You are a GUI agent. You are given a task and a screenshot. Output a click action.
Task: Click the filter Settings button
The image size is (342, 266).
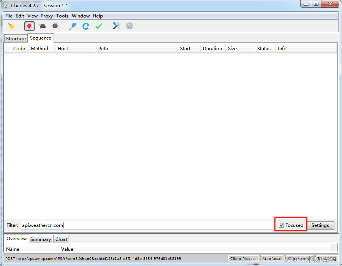(x=320, y=225)
